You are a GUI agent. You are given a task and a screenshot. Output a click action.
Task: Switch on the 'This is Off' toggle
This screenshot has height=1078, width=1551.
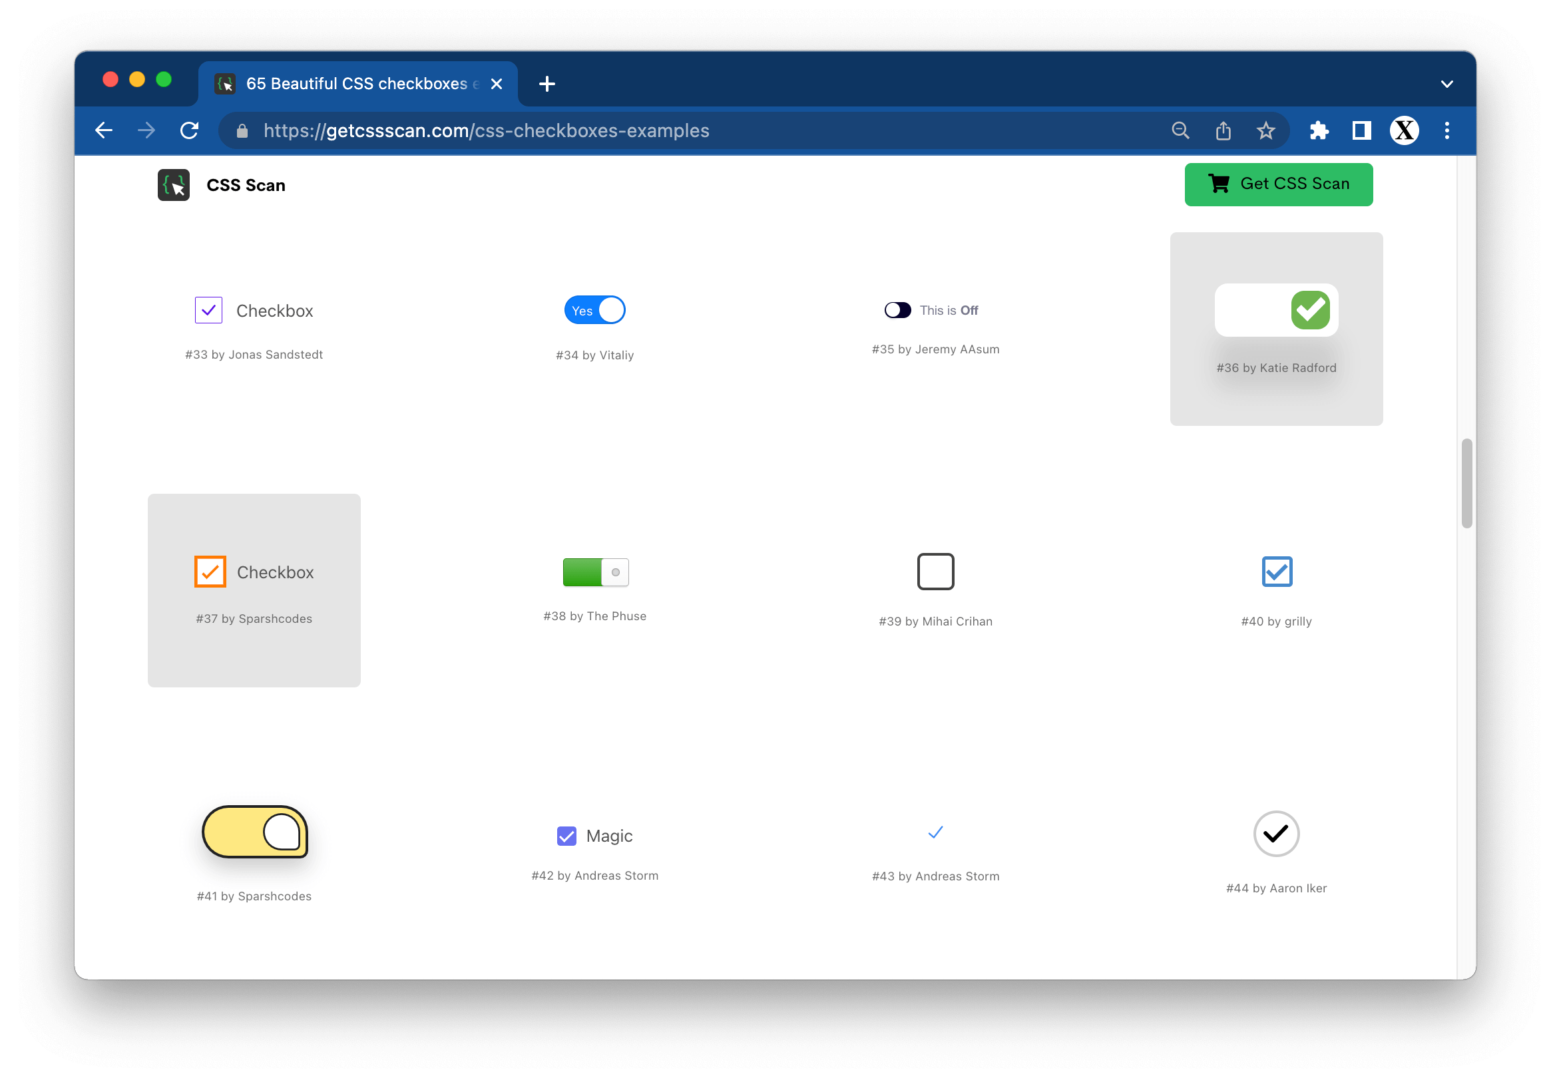(x=897, y=310)
